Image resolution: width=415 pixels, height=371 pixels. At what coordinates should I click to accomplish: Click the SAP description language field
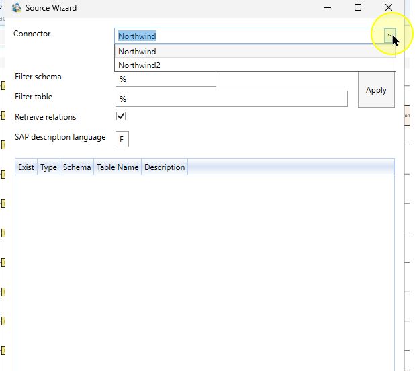[x=122, y=139]
